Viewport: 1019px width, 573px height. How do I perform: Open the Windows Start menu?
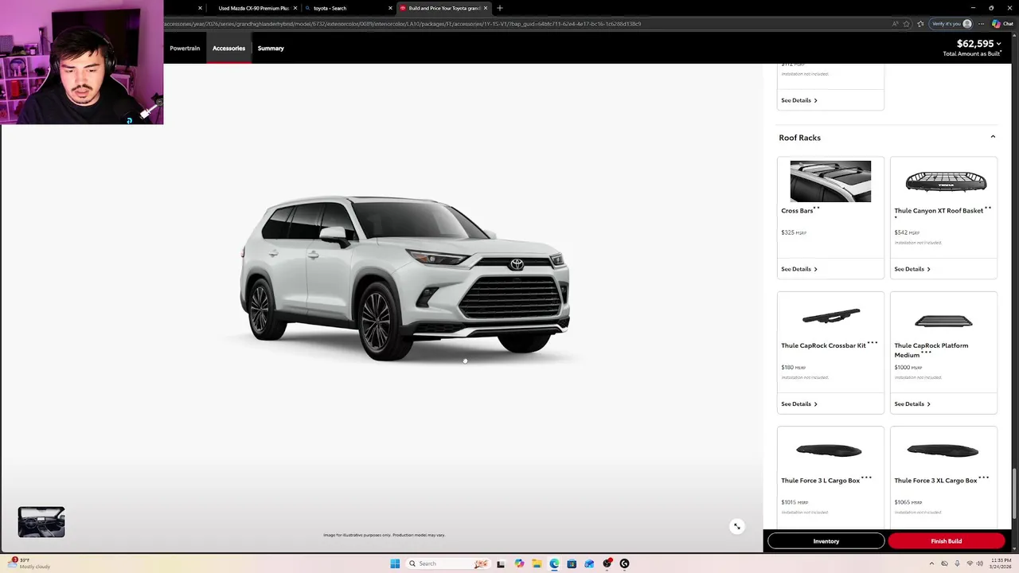[395, 563]
